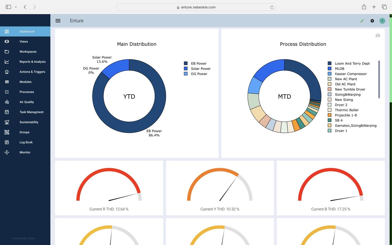Go back with browser back arrow
The image size is (392, 245).
click(25, 7)
